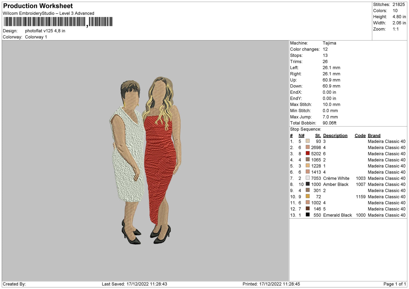Click the orange-tan swatch in stop row 5
Viewport: 409px width, 289px height.
point(307,166)
